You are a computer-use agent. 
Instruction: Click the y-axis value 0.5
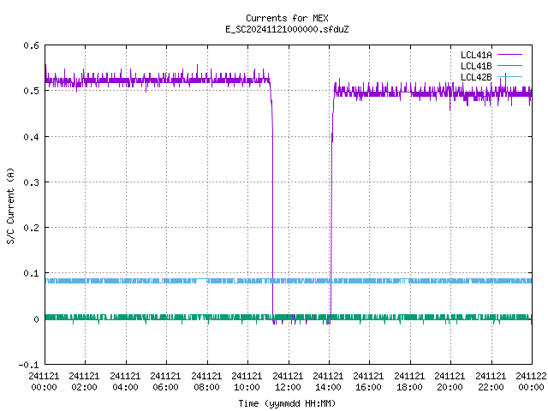[x=31, y=91]
